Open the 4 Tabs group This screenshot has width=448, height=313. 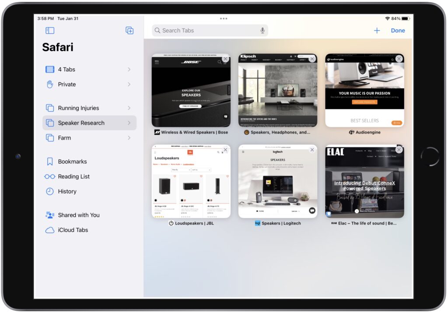[89, 70]
